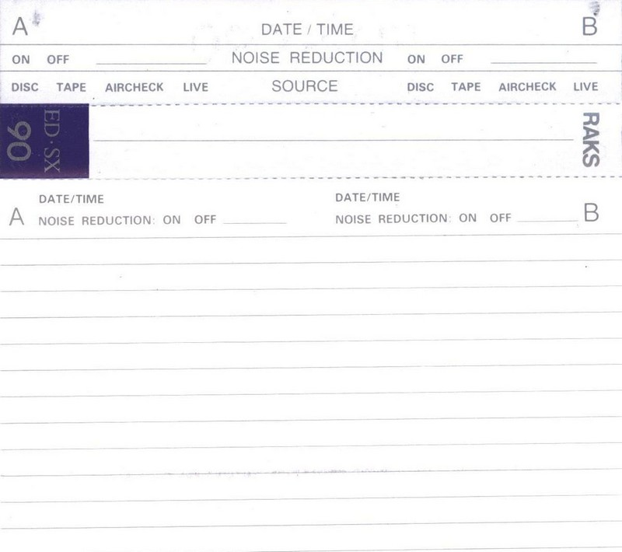Viewport: 622px width, 552px height.
Task: Choose LIVE as side B source
Action: (585, 87)
